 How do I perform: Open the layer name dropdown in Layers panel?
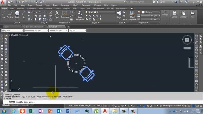pos(115,12)
